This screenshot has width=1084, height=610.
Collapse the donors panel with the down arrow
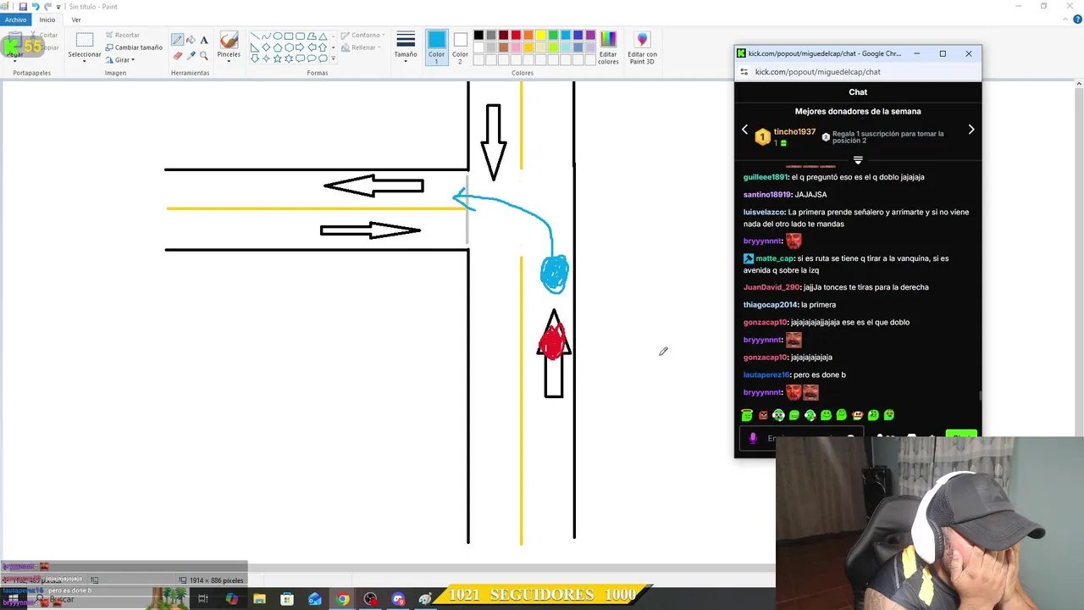tap(858, 160)
